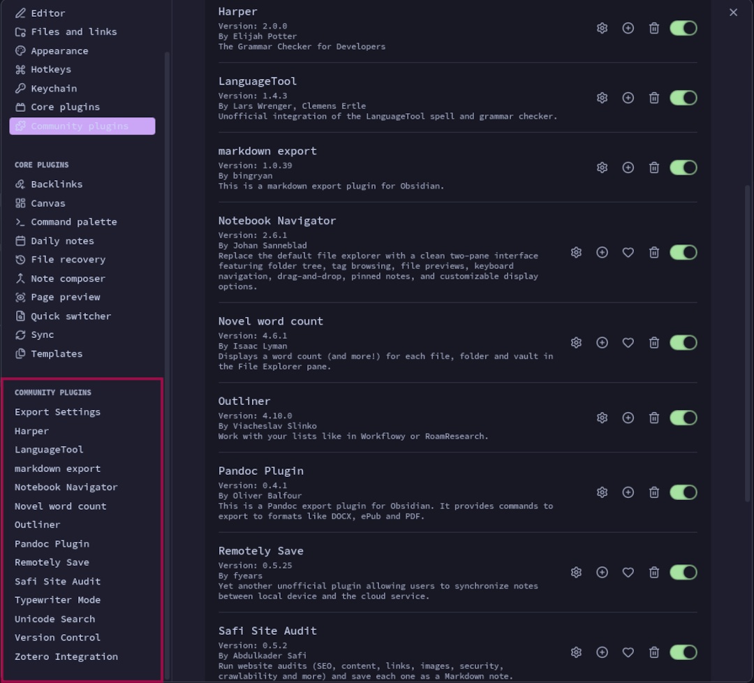Open Templates plugin settings

click(x=82, y=354)
